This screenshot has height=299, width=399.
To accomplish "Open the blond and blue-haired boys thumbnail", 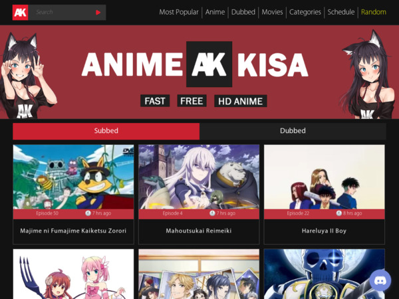I will [199, 274].
